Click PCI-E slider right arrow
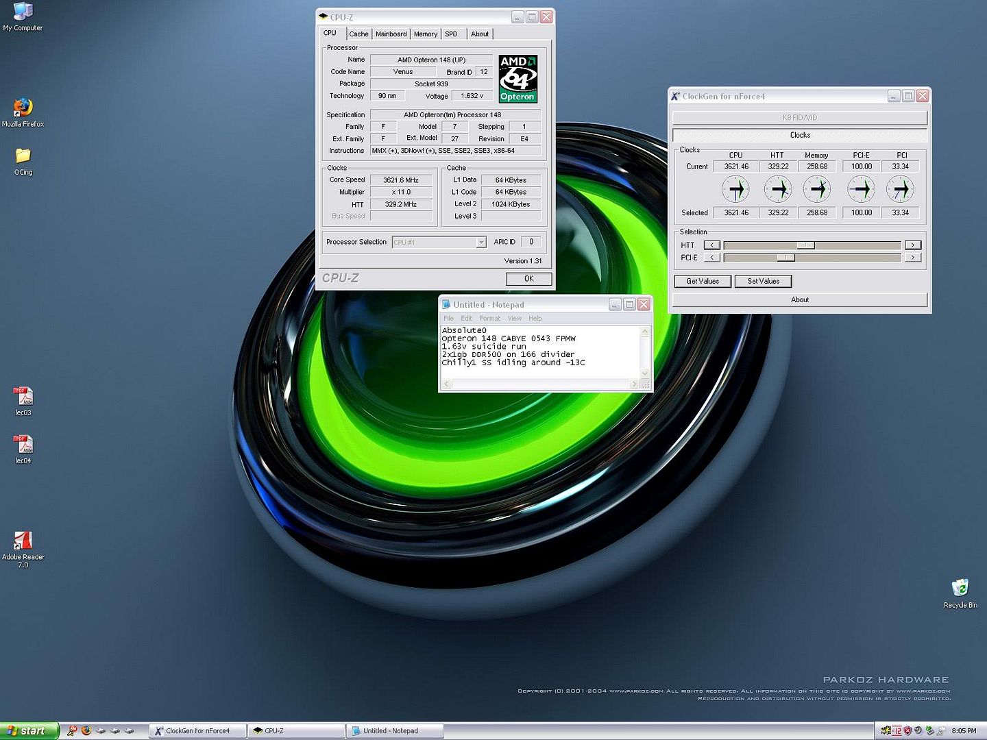The image size is (987, 740). pos(913,258)
